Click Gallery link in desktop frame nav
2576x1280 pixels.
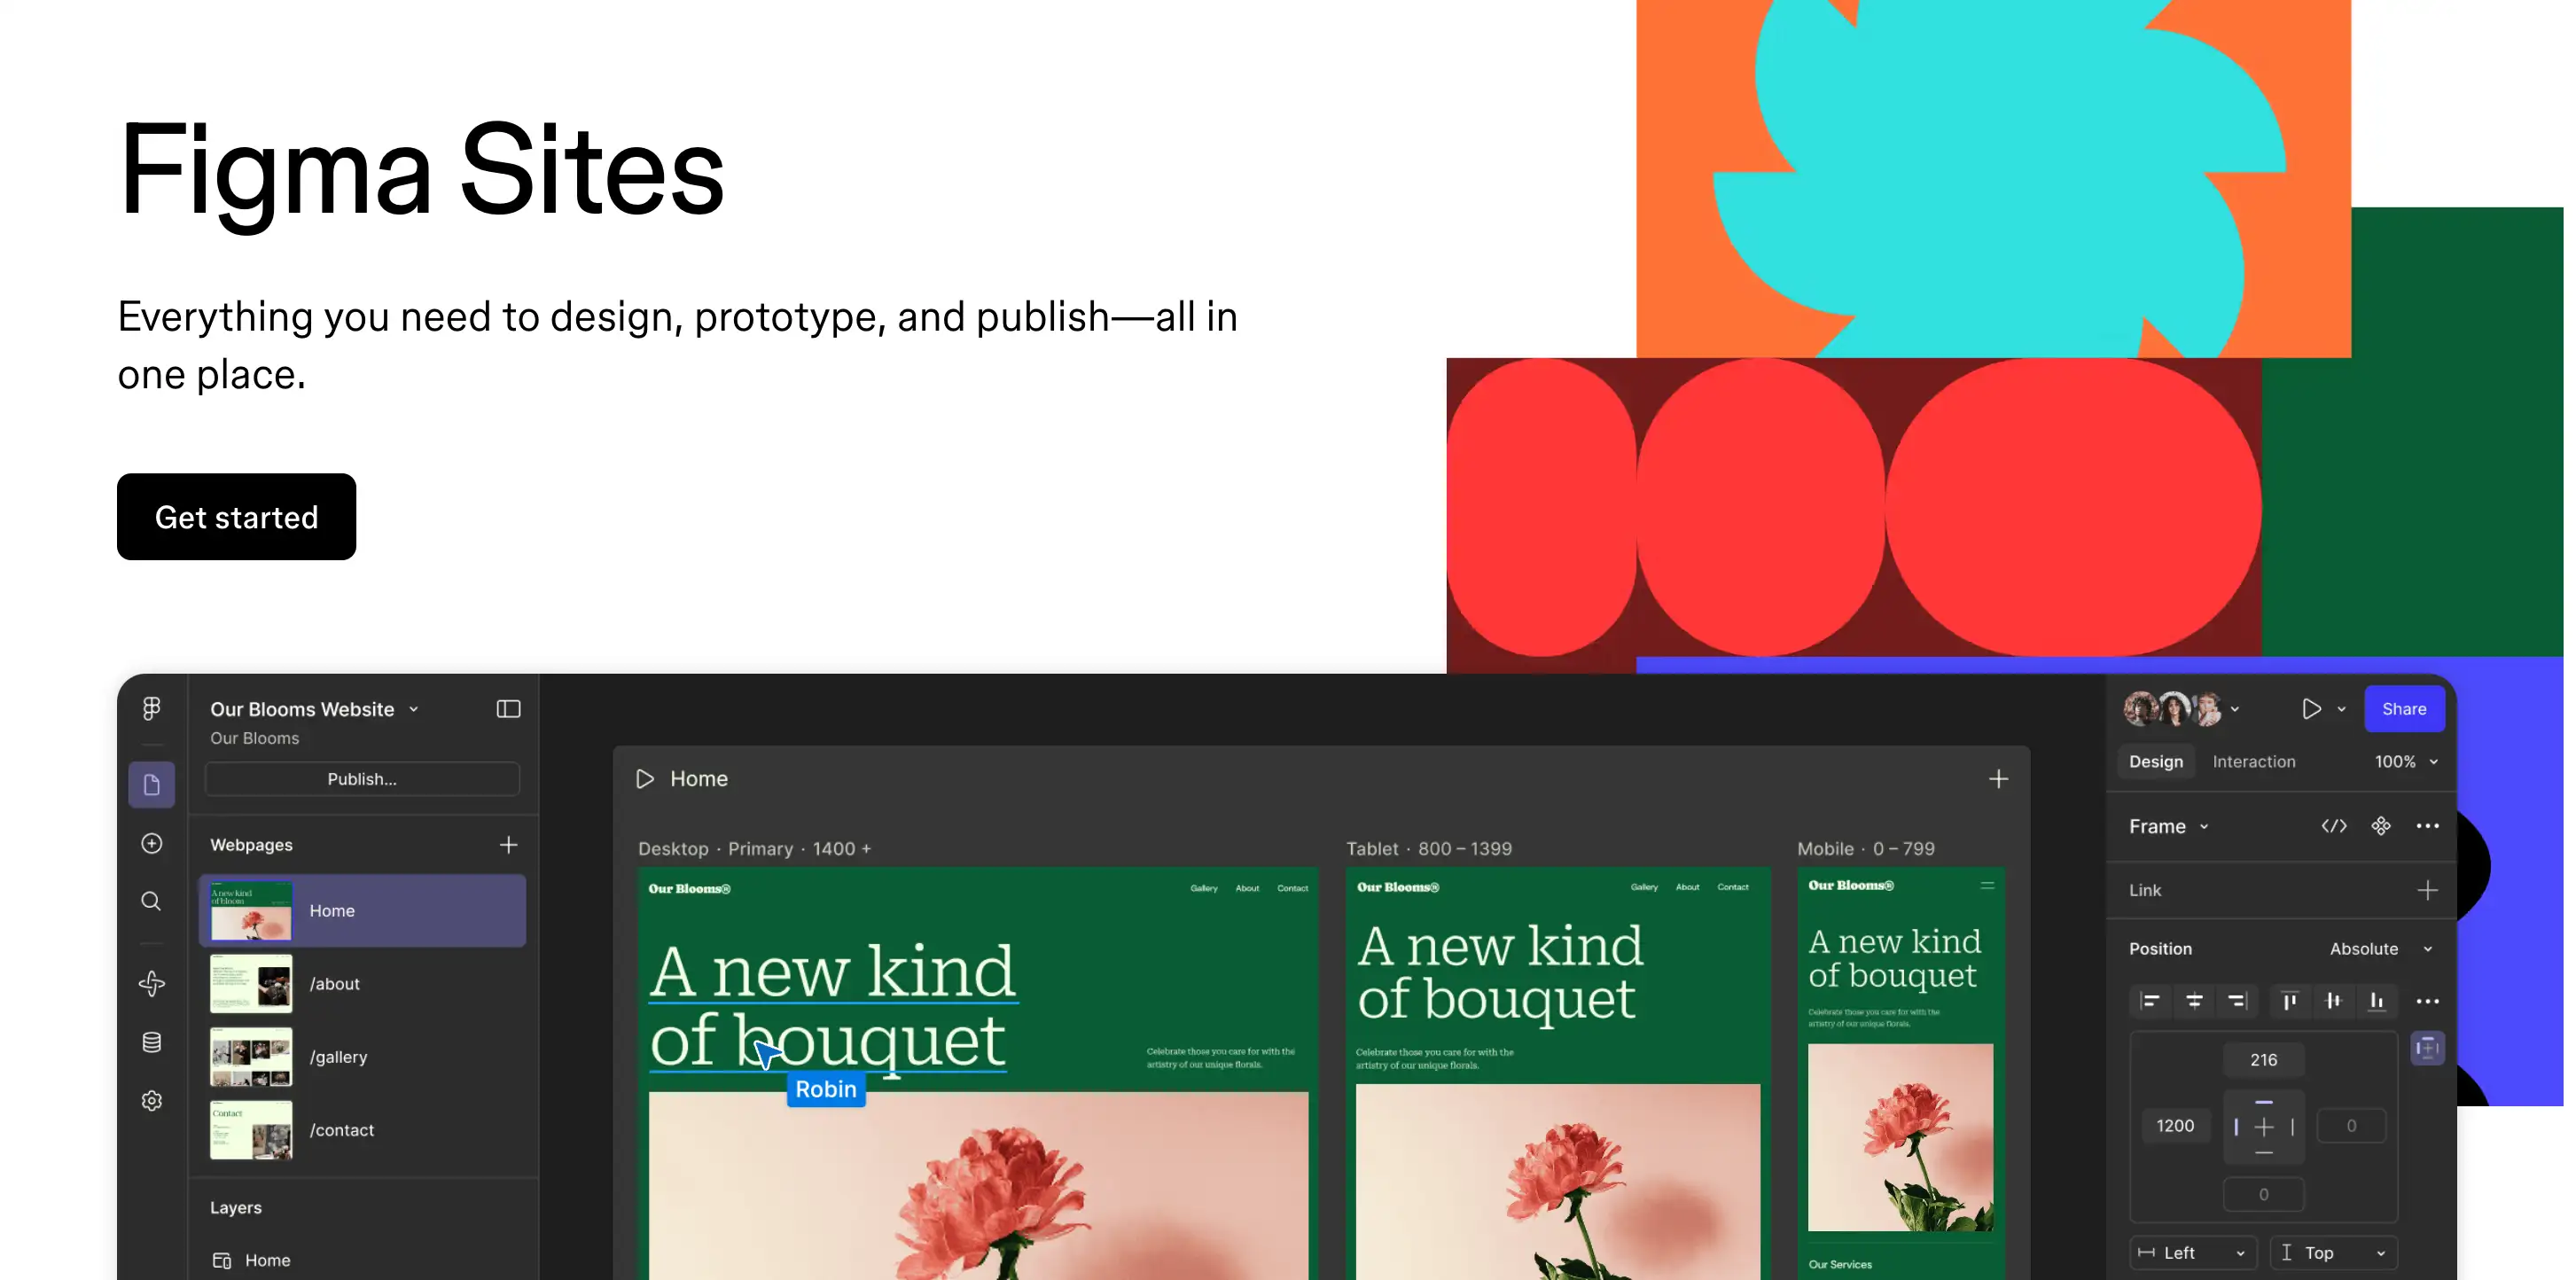(x=1203, y=888)
